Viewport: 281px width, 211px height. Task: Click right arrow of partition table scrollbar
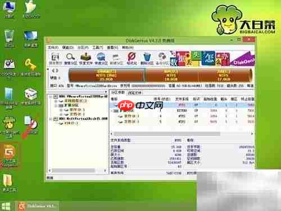(x=252, y=133)
